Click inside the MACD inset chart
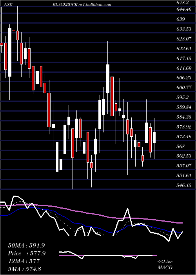196x275 pixels. click(x=108, y=255)
